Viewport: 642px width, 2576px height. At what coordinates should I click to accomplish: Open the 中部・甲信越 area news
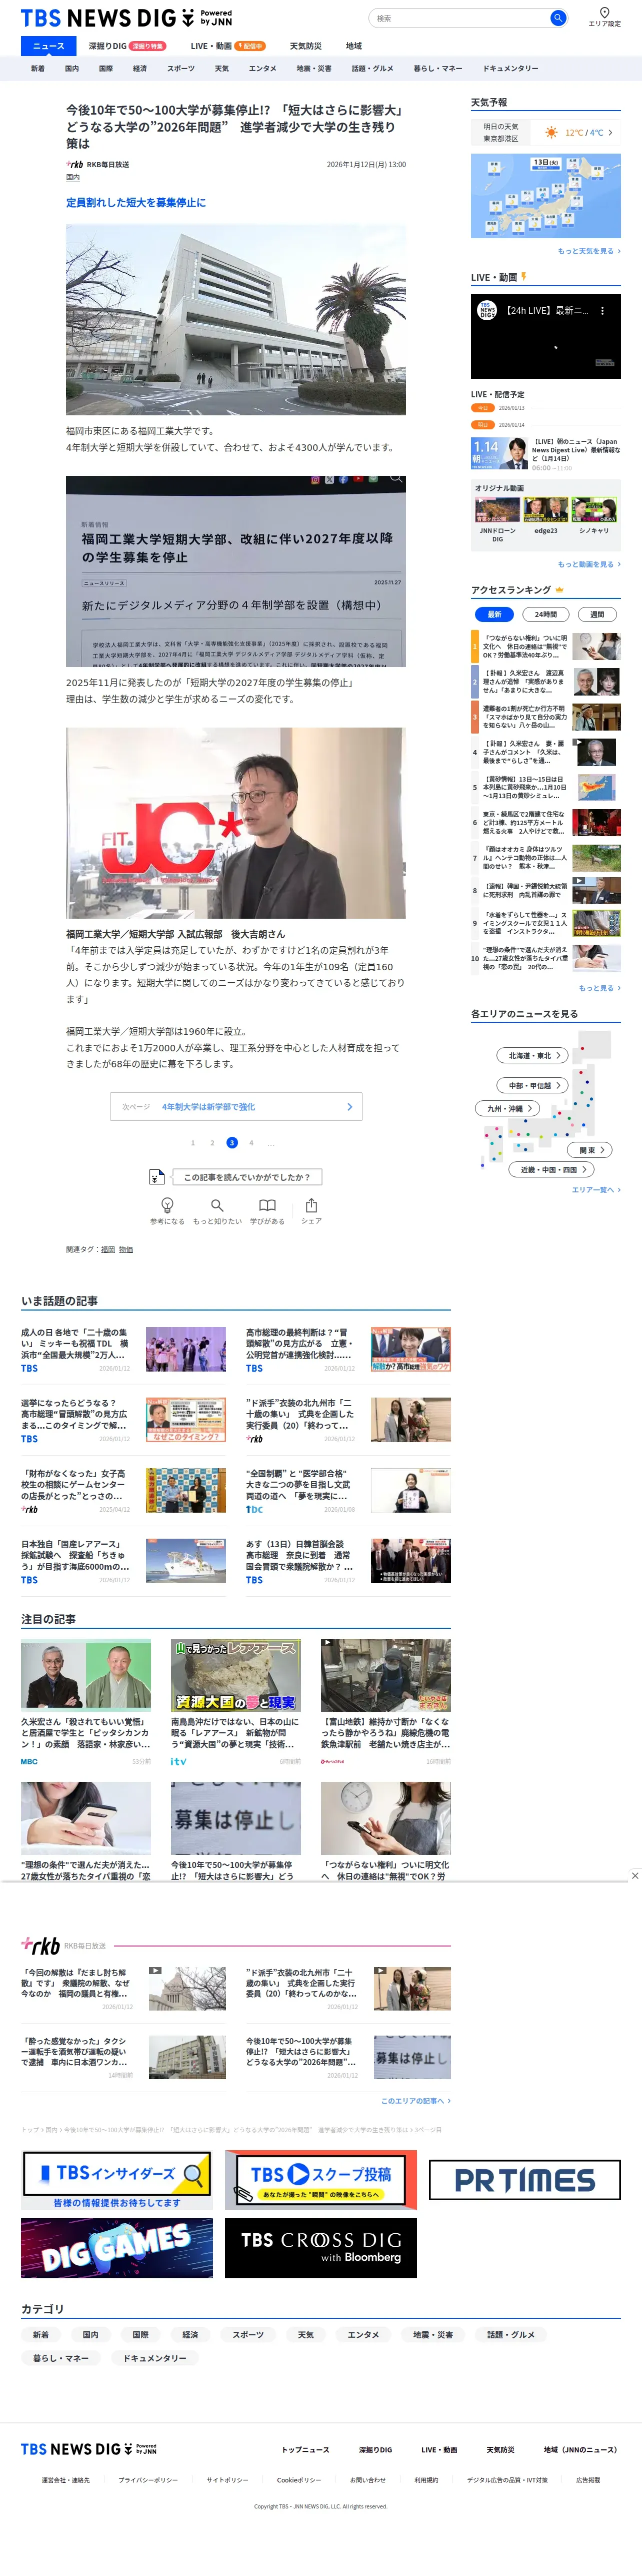click(x=532, y=1085)
